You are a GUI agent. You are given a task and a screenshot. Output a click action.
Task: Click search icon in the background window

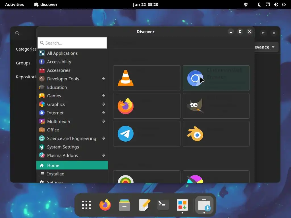pyautogui.click(x=17, y=33)
